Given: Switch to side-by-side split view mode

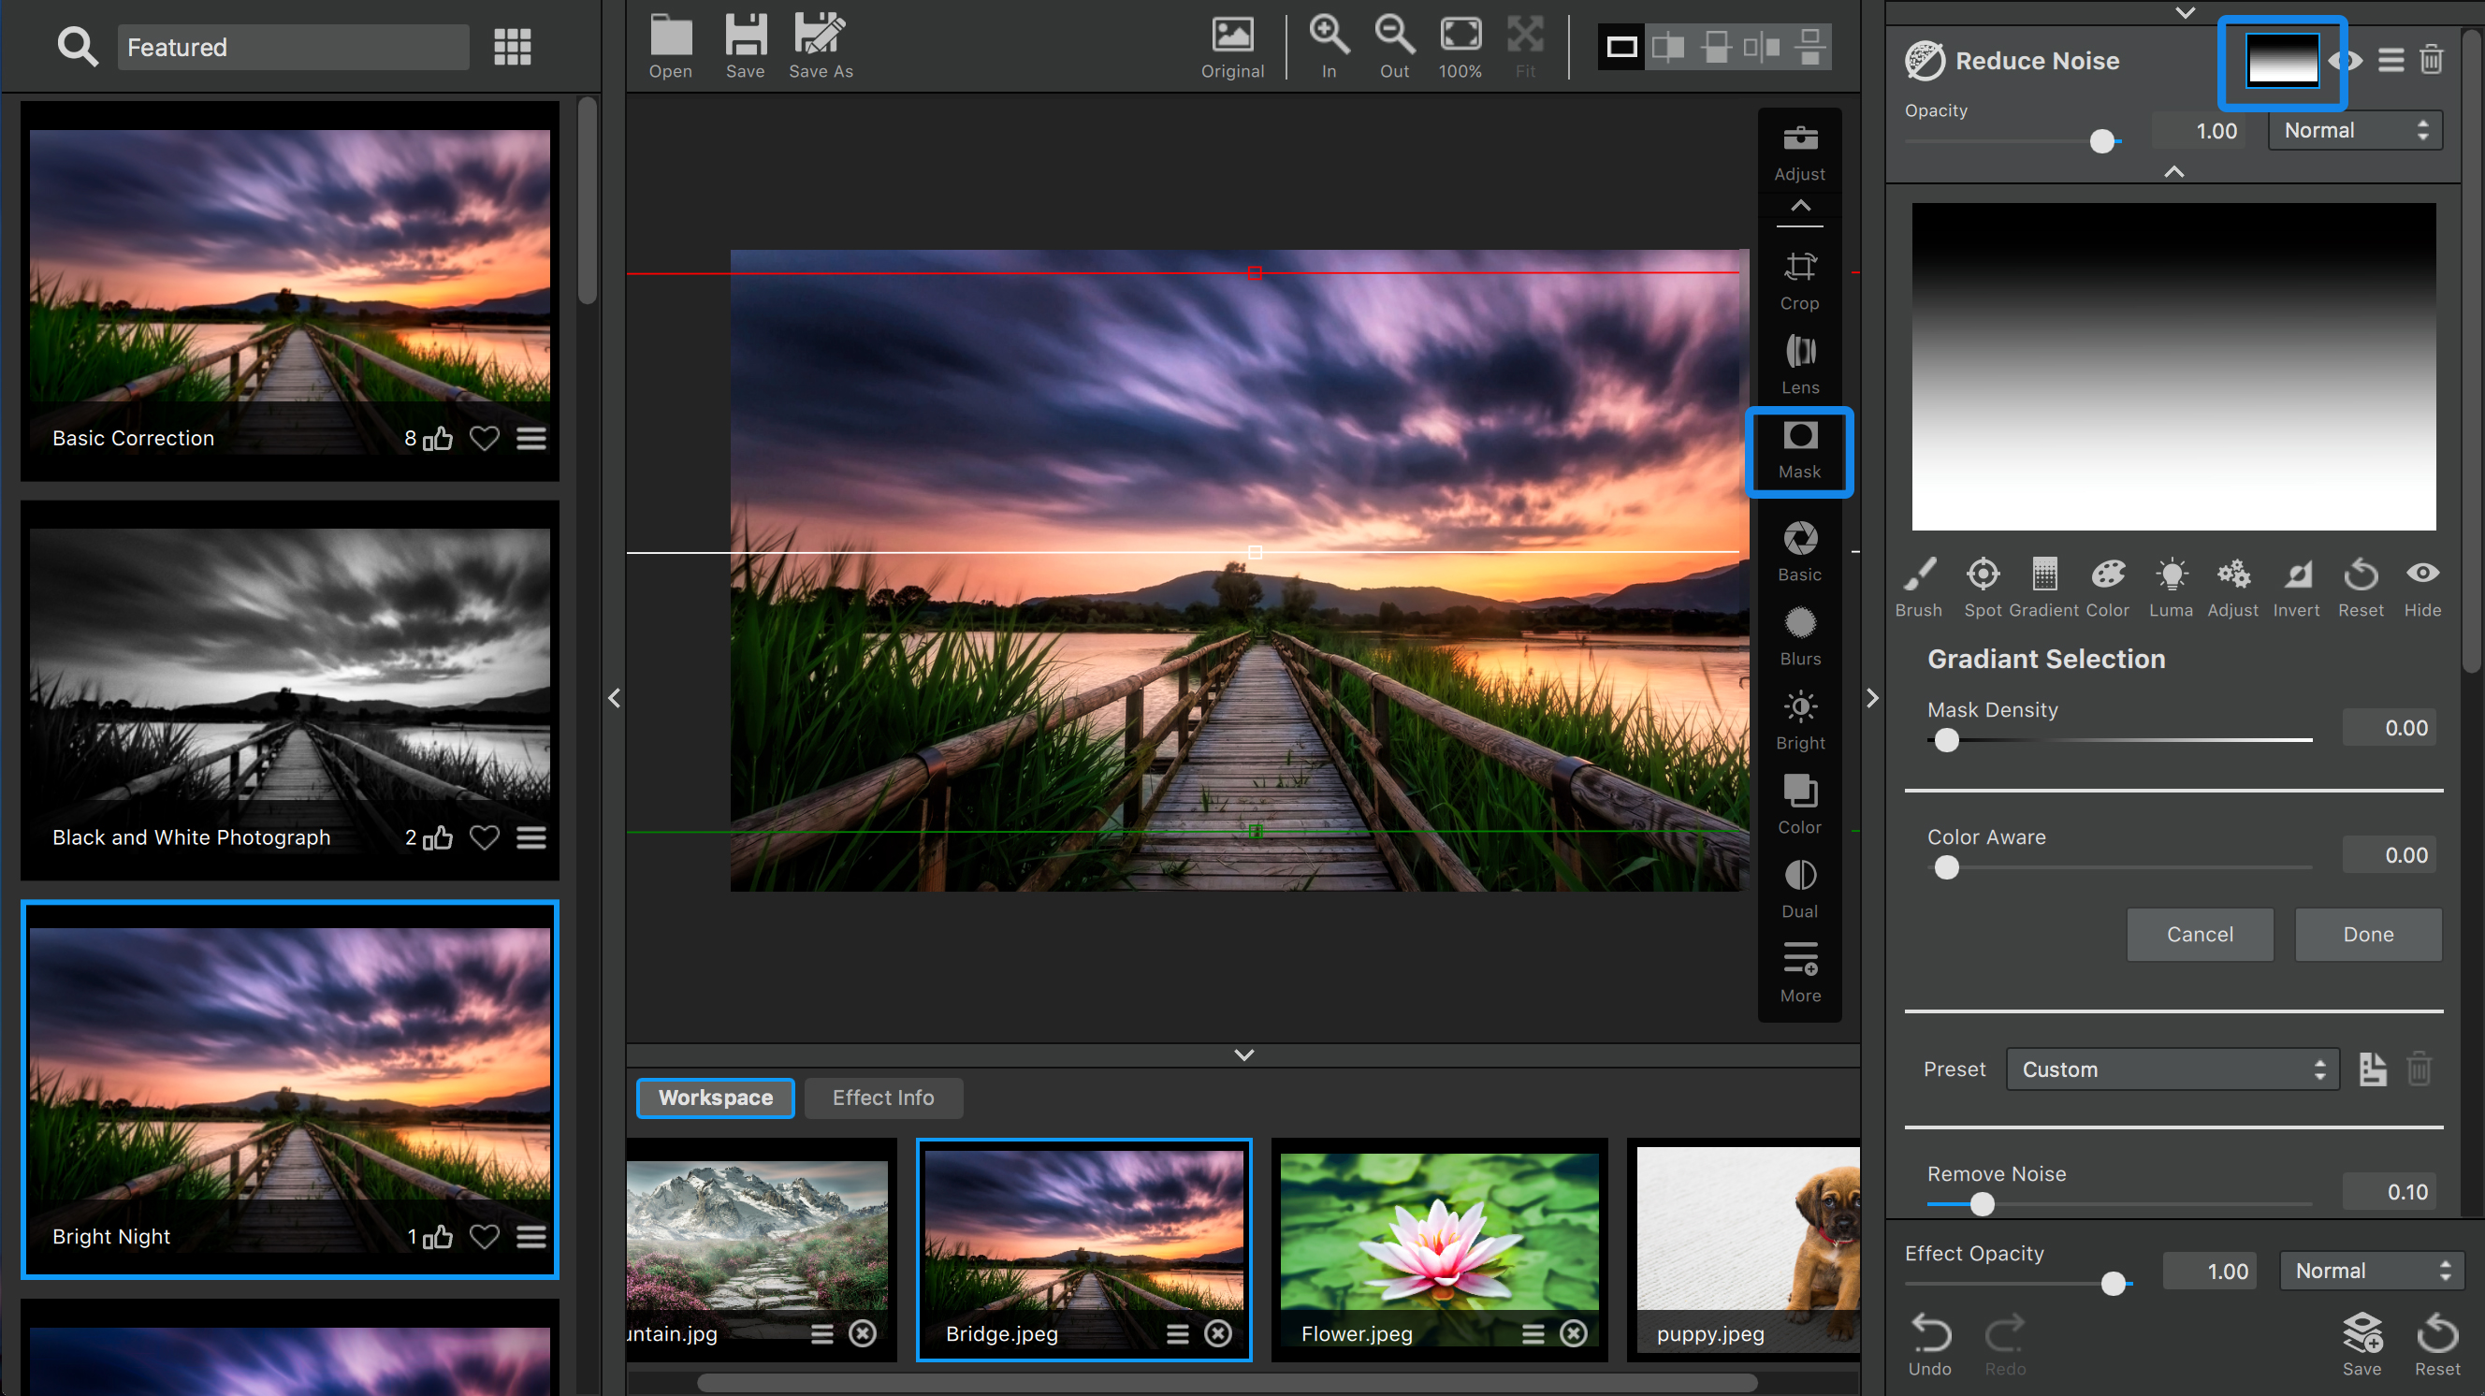Looking at the screenshot, I should pos(1668,46).
